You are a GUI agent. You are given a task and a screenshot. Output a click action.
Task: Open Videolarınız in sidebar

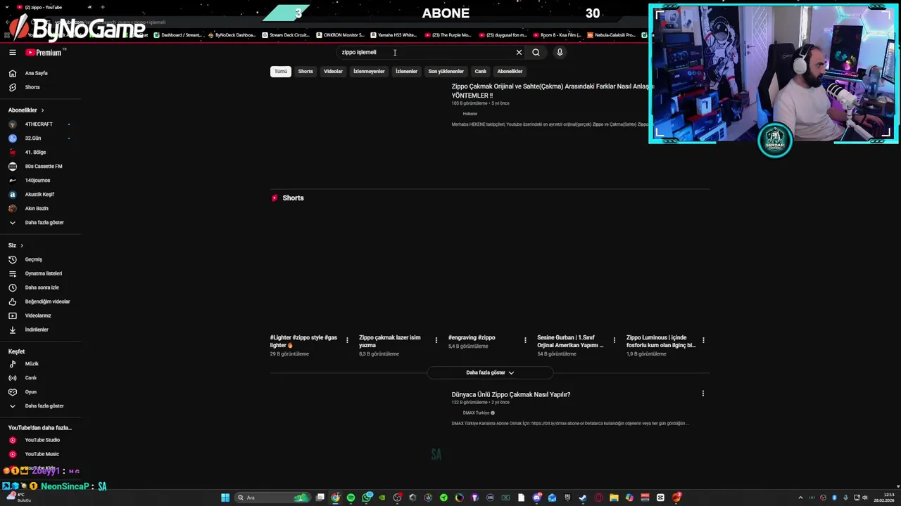coord(30,316)
